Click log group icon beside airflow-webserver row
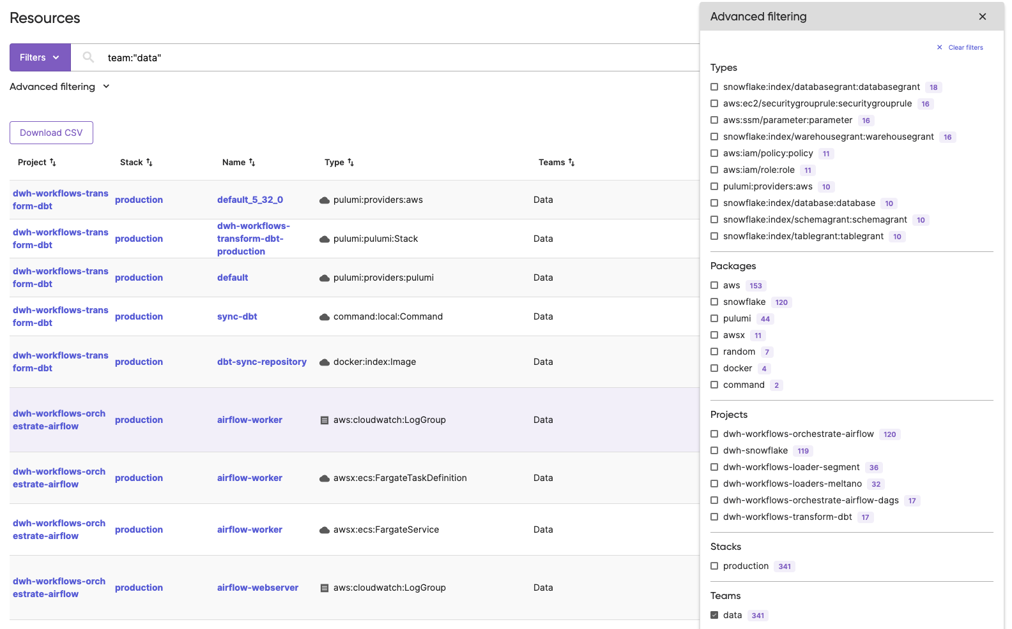This screenshot has height=629, width=1012. (325, 588)
